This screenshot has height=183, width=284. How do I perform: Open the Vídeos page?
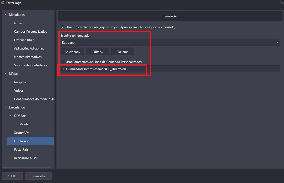coord(19,91)
